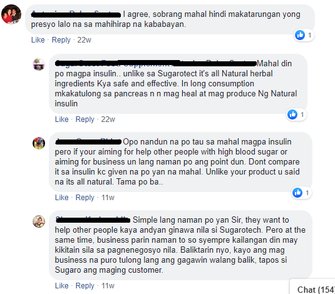Like the 'Opo nandun na po tau' reply
This screenshot has width=335, height=294.
[x=62, y=198]
